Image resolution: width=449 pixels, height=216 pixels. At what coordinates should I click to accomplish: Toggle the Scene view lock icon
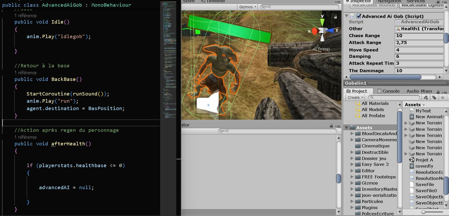click(x=335, y=17)
